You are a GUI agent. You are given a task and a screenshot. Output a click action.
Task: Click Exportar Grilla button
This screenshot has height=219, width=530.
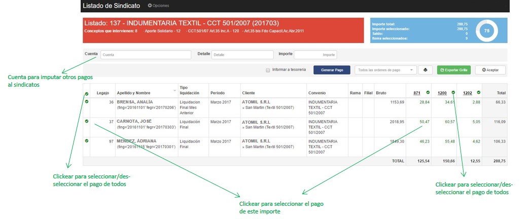(x=454, y=70)
